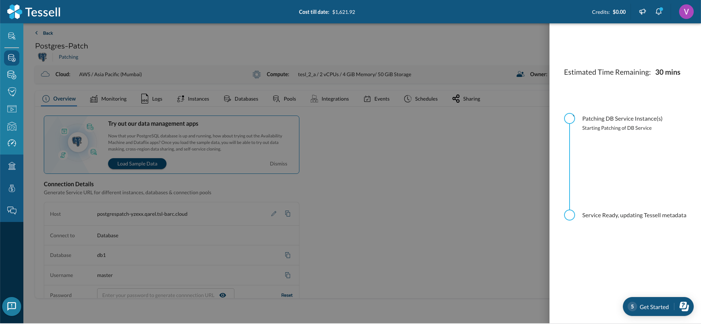The width and height of the screenshot is (701, 324).
Task: Open the notifications bell
Action: 659,12
